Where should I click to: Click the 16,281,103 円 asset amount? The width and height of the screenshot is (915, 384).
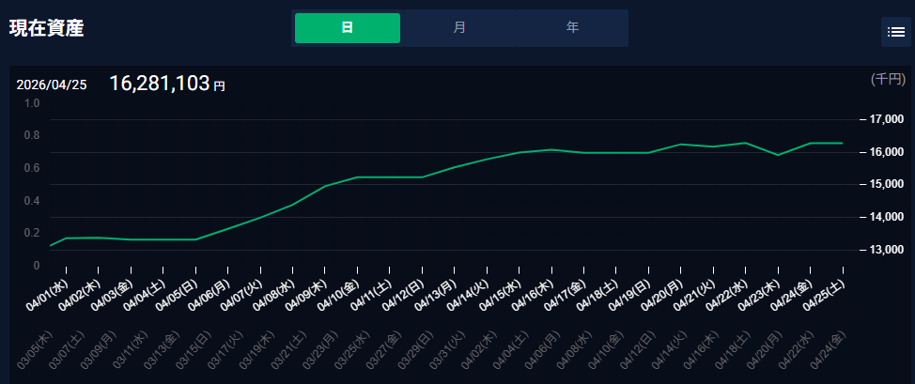[x=167, y=84]
